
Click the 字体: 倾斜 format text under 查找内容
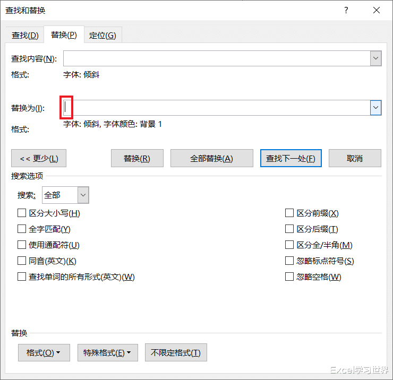pos(81,75)
